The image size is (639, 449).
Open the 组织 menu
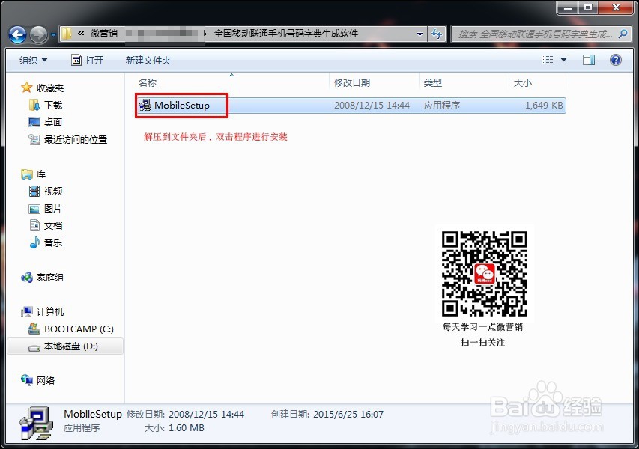[34, 61]
